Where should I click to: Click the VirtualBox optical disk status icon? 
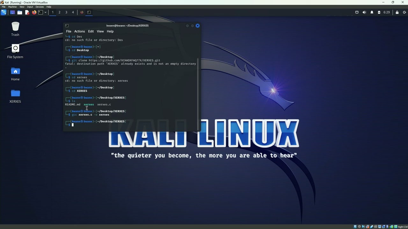click(x=360, y=227)
